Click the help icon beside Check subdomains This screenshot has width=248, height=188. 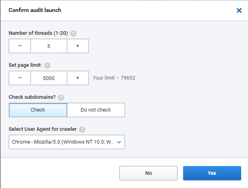pos(61,97)
